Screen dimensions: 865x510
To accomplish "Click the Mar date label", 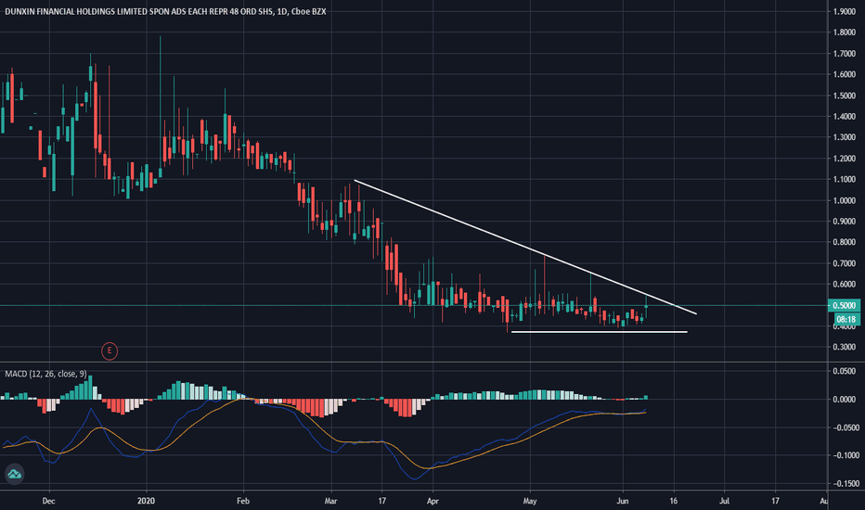I will coord(331,501).
